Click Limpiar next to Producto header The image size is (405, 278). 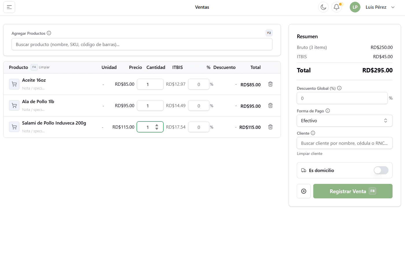[44, 67]
